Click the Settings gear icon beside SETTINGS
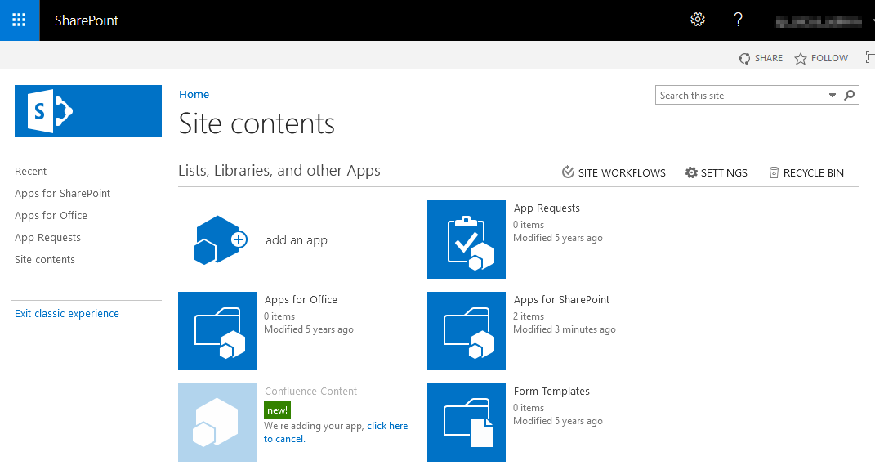875x470 pixels. point(691,172)
